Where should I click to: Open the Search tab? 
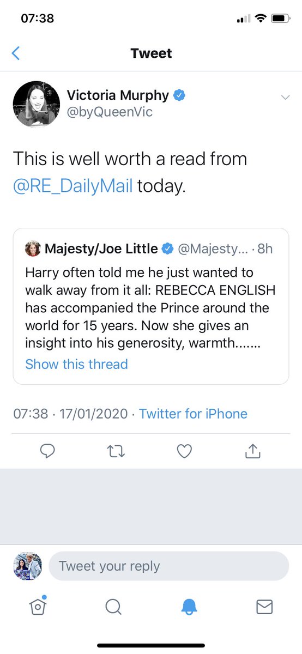[x=113, y=607]
